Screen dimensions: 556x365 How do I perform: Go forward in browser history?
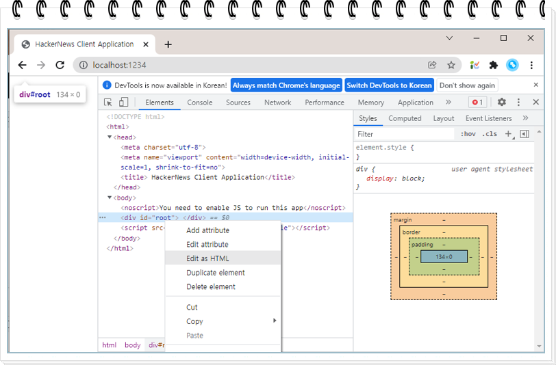pos(41,65)
